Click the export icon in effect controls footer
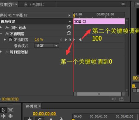Image resolution: width=139 pixels, height=120 pixels. [122, 99]
